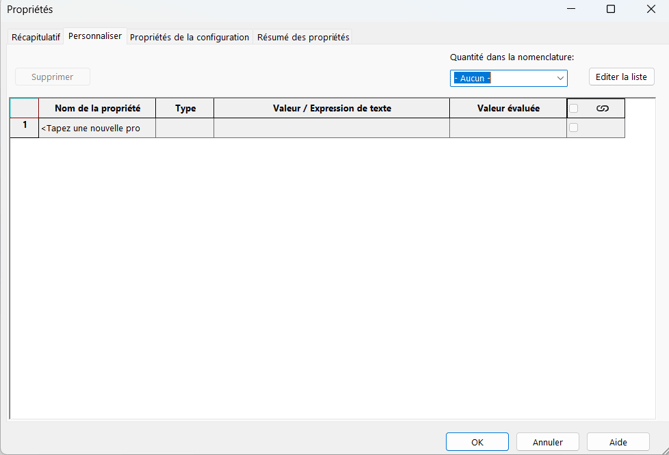669x455 pixels.
Task: Click the top-left select-all table corner cell
Action: [x=24, y=108]
